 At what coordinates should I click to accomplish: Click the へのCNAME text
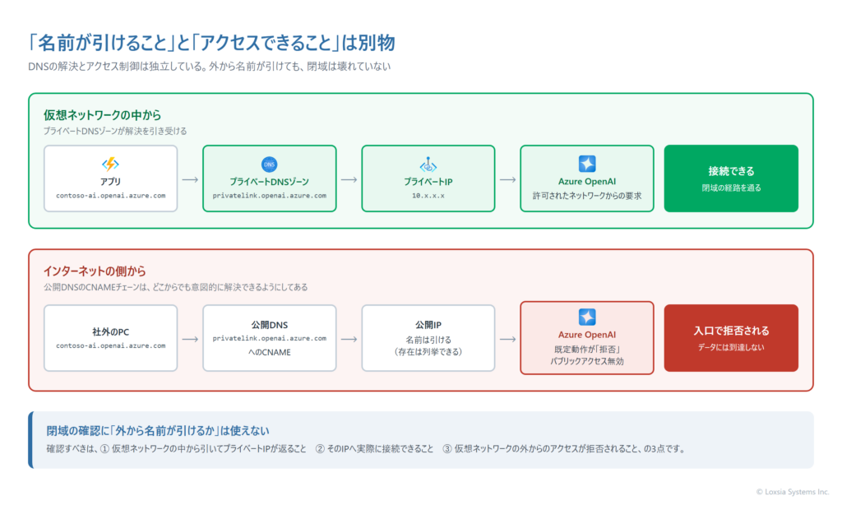click(x=270, y=352)
